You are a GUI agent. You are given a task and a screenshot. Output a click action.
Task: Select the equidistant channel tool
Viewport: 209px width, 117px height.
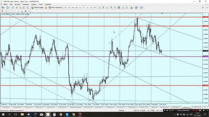[x=22, y=11]
